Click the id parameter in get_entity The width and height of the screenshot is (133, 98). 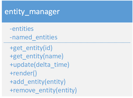point(48,48)
